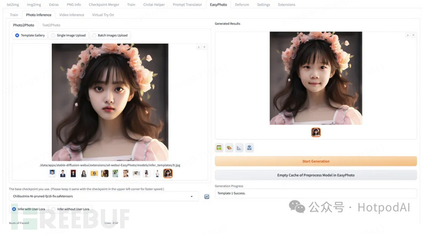This screenshot has width=422, height=234.
Task: Send result to img2img picture icon
Action: 219,147
